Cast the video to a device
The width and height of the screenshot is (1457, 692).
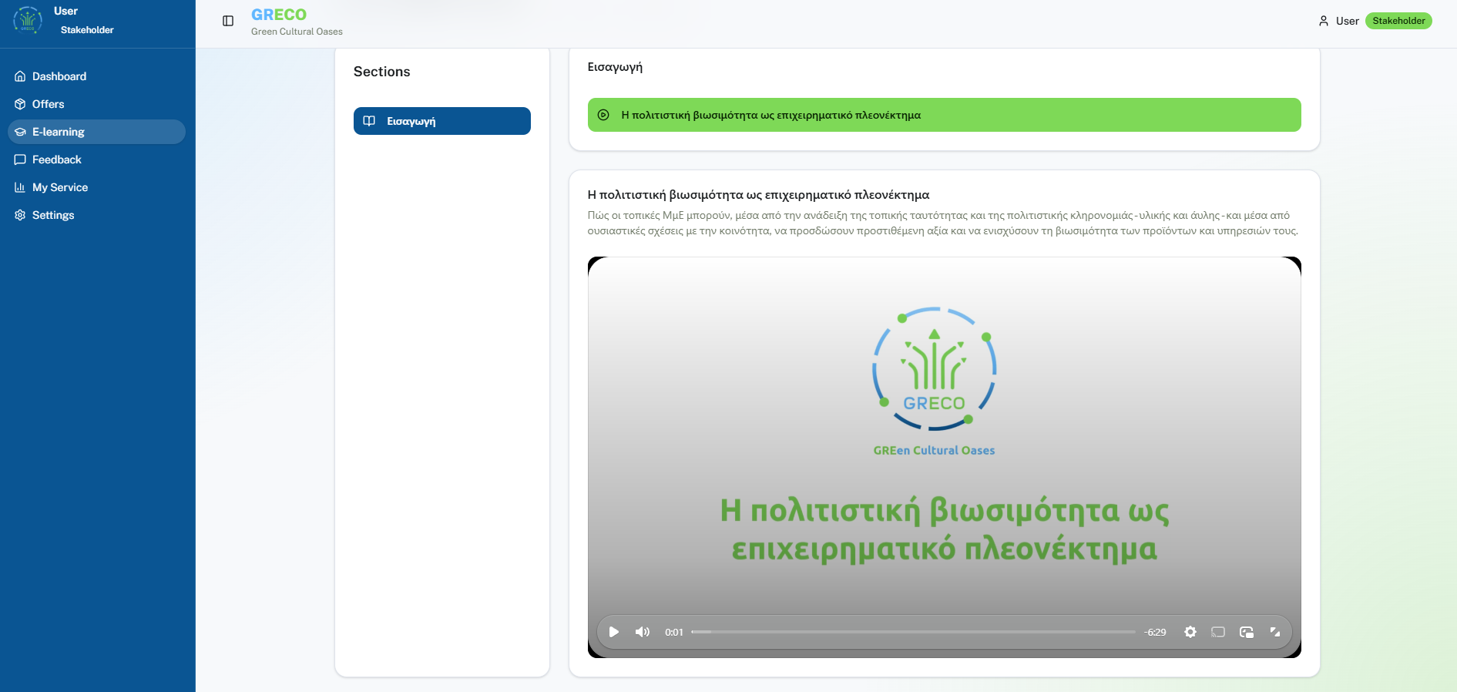pos(1218,632)
